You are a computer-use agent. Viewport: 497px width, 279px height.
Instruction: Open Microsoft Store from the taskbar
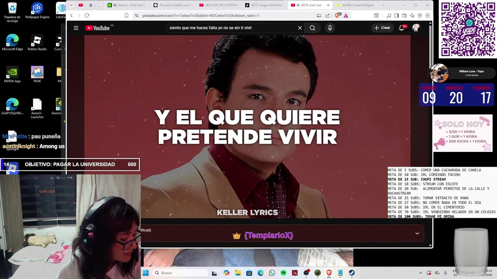click(249, 273)
